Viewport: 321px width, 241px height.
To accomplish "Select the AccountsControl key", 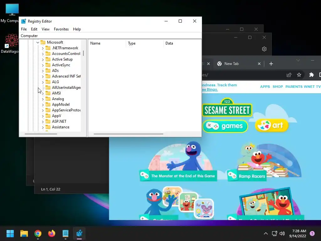I will point(66,53).
